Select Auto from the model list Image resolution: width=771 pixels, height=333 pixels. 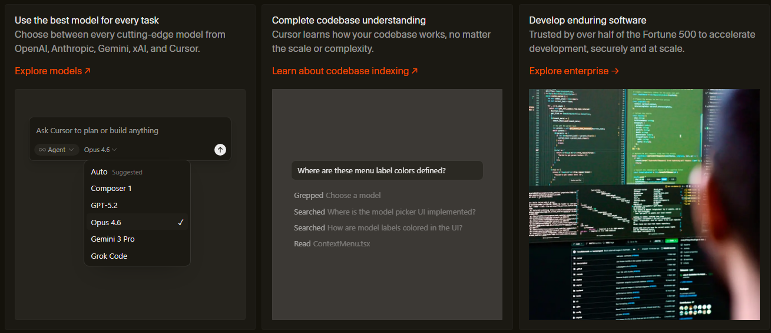pos(99,172)
